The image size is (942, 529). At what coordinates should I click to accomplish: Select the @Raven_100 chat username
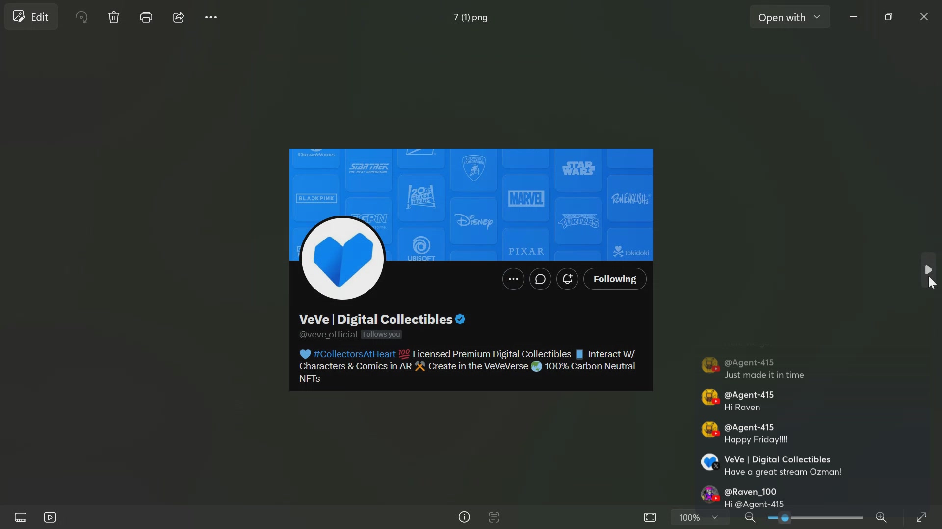tap(750, 492)
